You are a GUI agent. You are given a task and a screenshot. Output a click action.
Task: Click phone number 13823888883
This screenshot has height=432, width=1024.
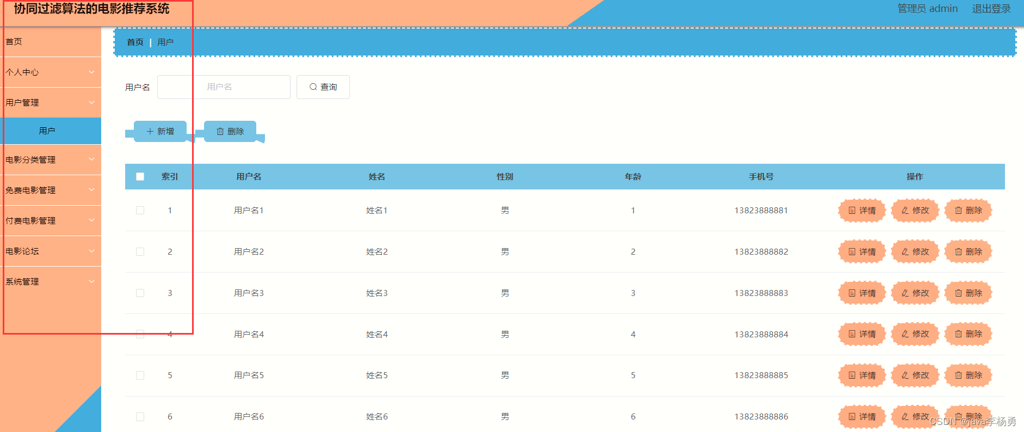(x=761, y=293)
